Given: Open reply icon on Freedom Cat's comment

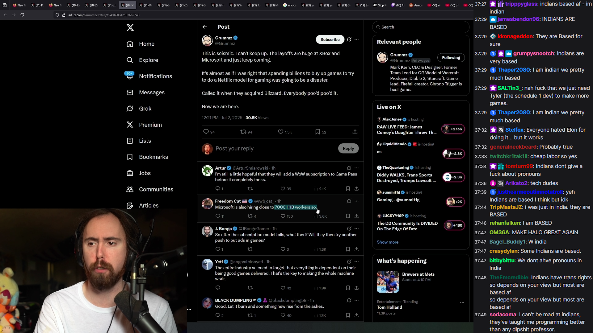Looking at the screenshot, I should point(218,216).
